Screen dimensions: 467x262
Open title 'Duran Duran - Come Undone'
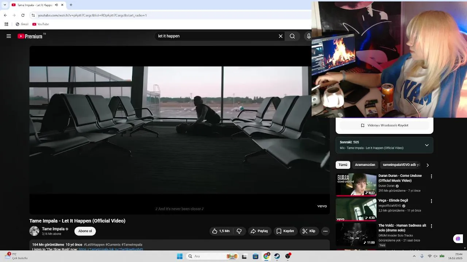point(400,178)
